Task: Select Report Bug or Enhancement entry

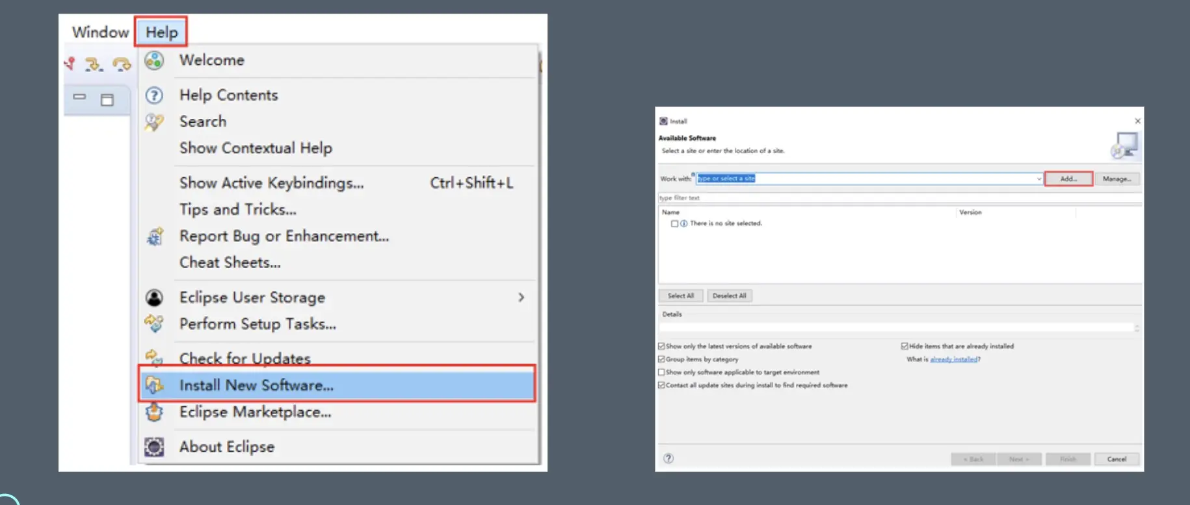Action: pyautogui.click(x=284, y=236)
